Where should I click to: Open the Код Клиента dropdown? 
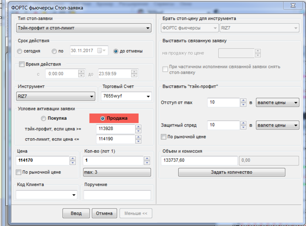click(47, 195)
